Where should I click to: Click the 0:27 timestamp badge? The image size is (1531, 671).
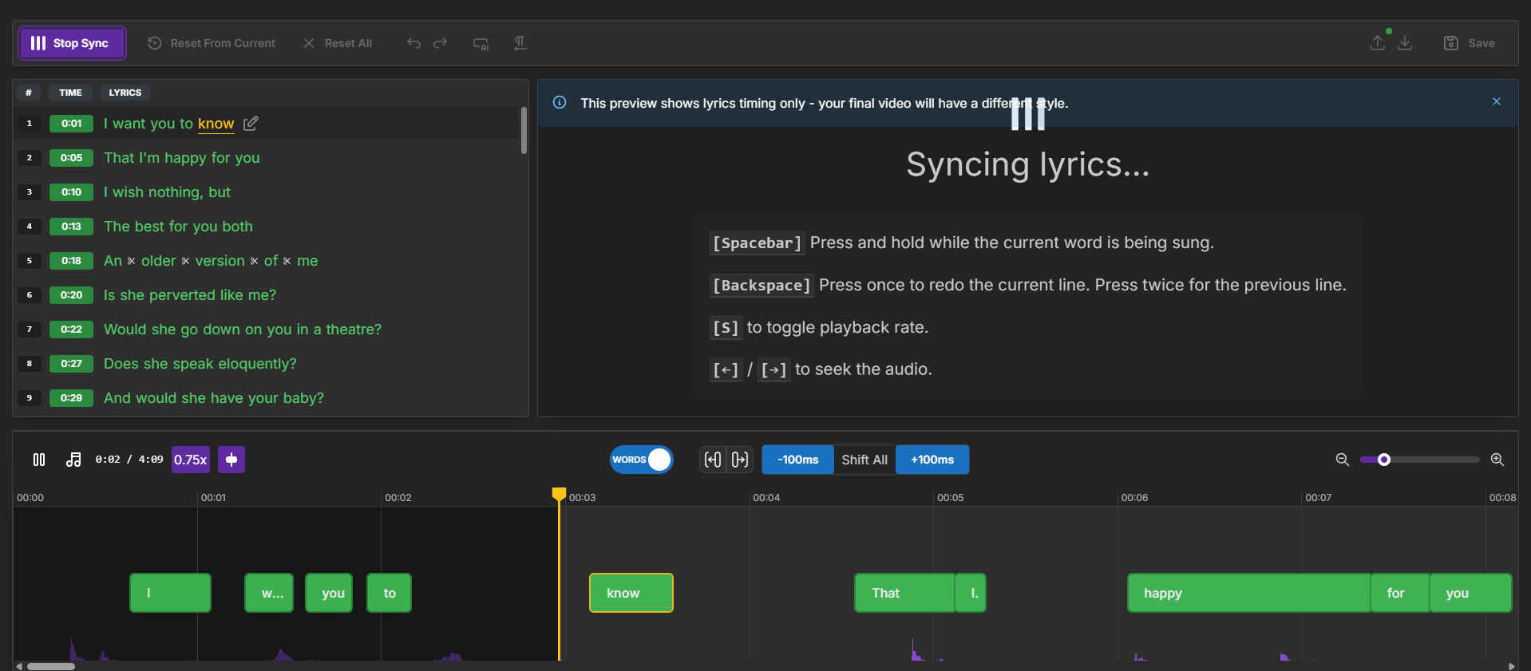[71, 364]
